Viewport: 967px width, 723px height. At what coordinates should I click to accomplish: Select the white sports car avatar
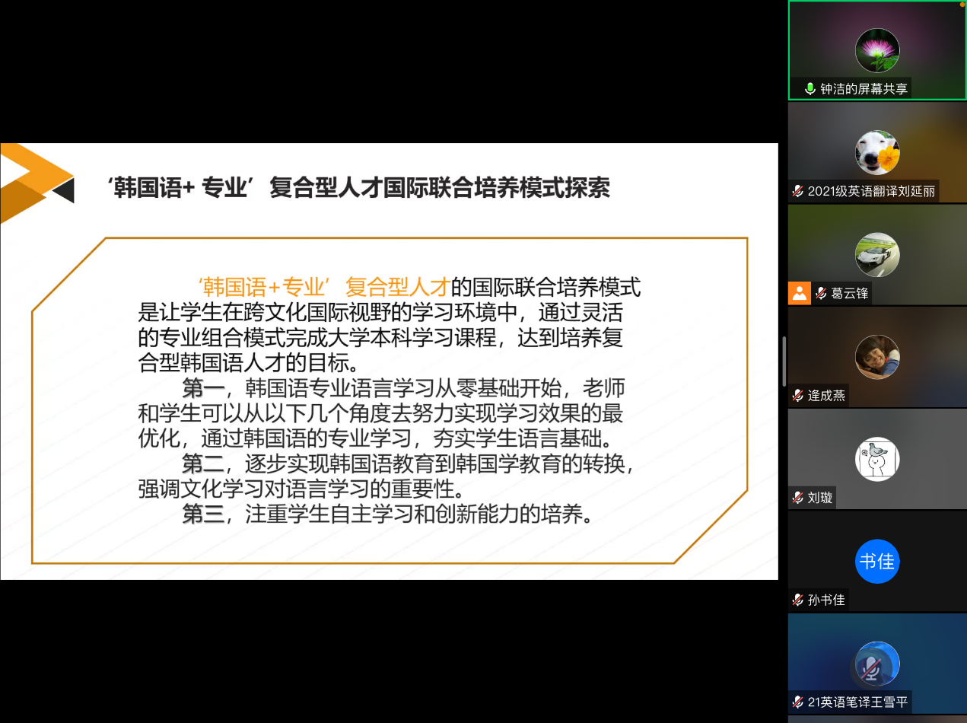(877, 254)
